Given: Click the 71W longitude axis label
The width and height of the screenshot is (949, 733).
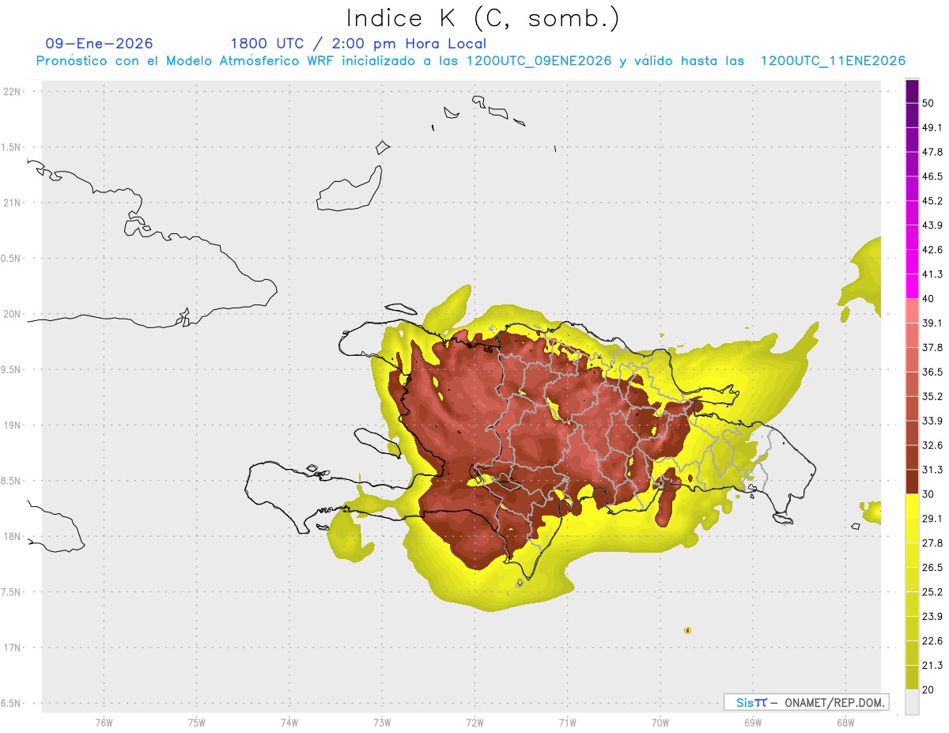Looking at the screenshot, I should tap(567, 722).
